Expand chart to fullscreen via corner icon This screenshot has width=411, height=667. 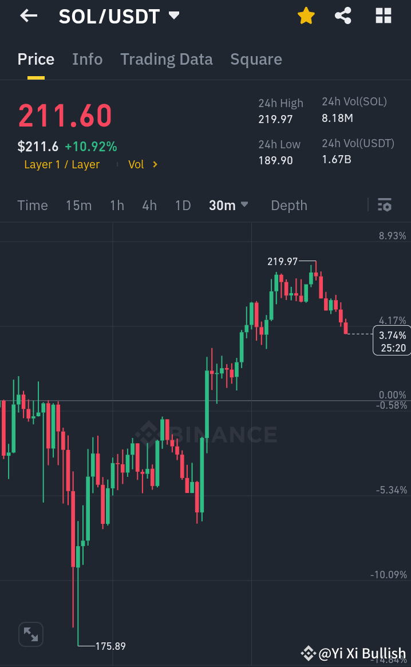(x=31, y=634)
